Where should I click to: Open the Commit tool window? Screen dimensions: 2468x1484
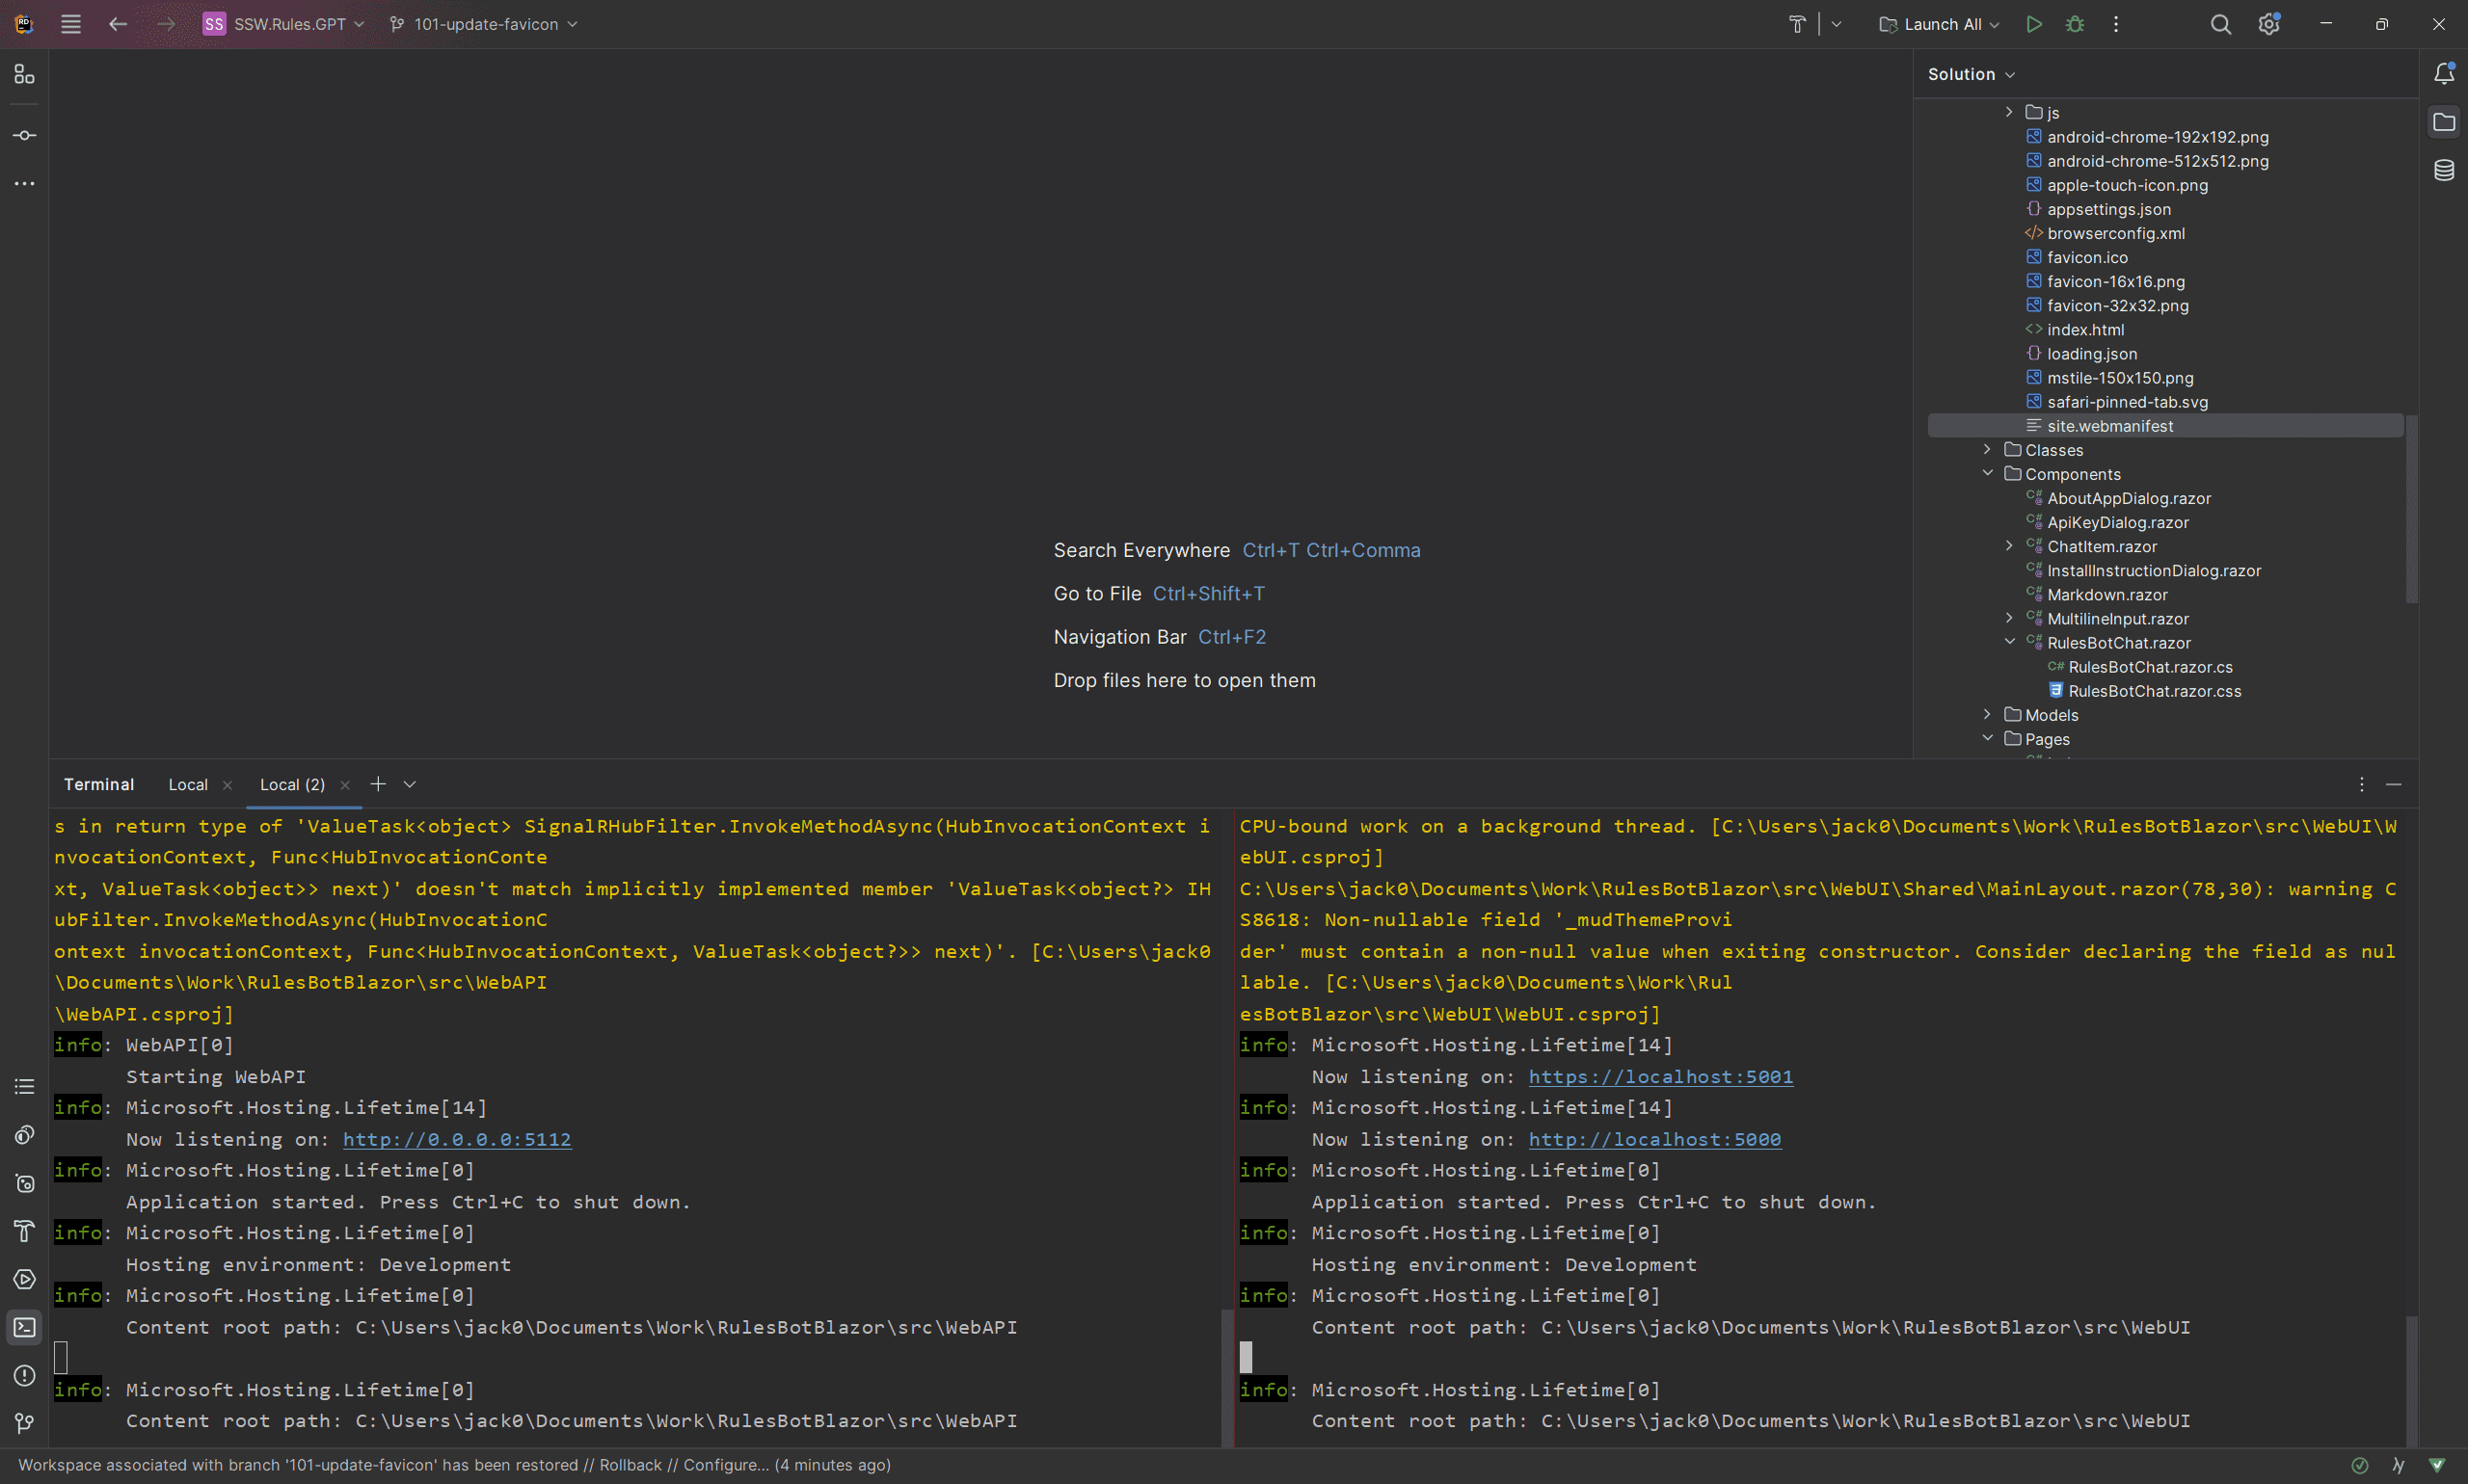click(x=24, y=135)
